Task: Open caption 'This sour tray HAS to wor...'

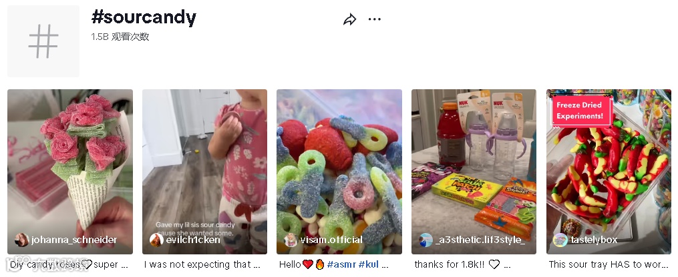Action: point(609,264)
